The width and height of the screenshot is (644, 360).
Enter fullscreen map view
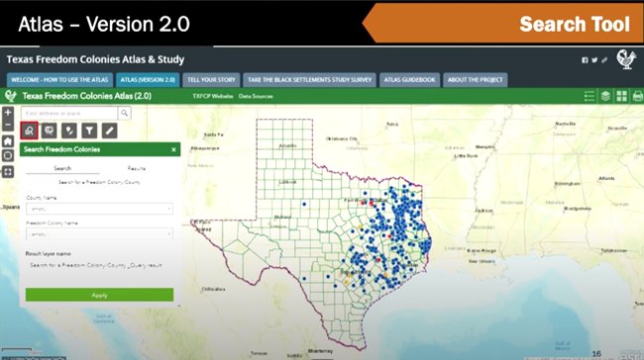8,172
